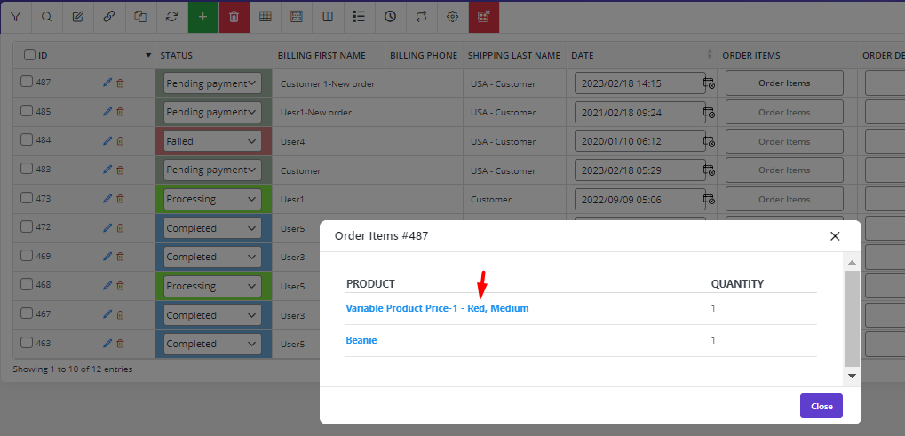The width and height of the screenshot is (905, 436).
Task: Click the green plus add button
Action: [202, 17]
